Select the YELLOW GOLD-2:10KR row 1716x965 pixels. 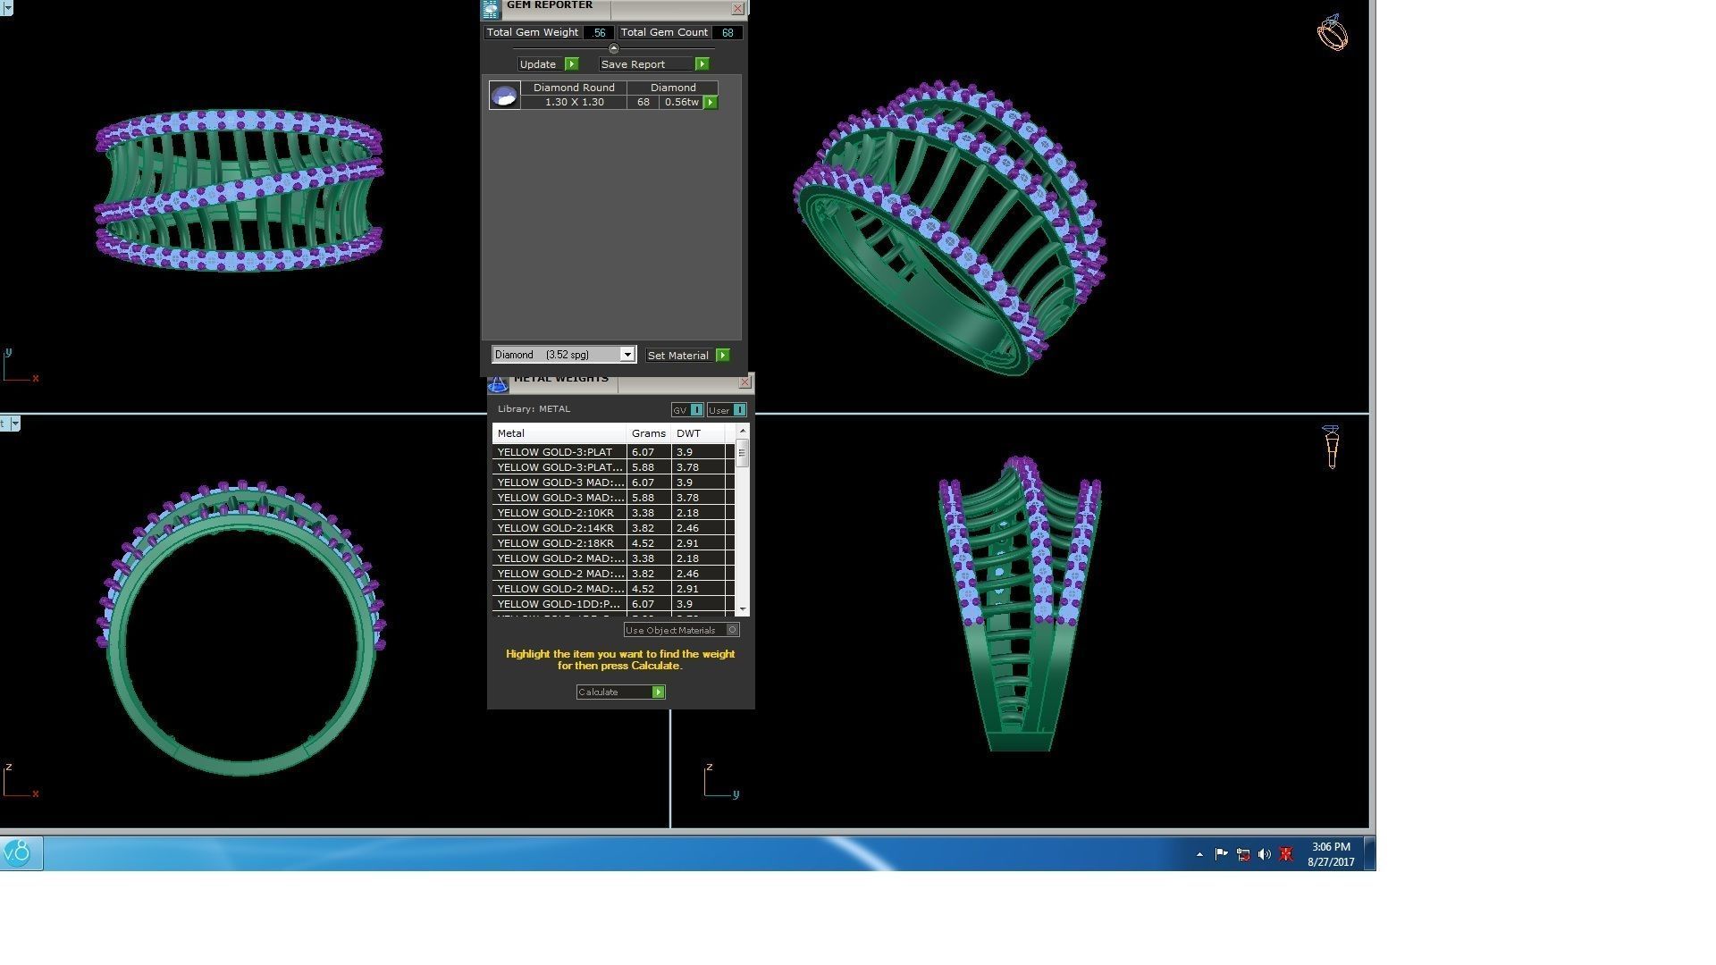tap(613, 513)
